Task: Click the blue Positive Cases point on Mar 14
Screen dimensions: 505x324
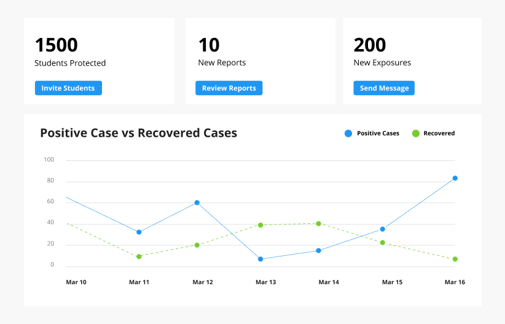Action: coord(318,250)
